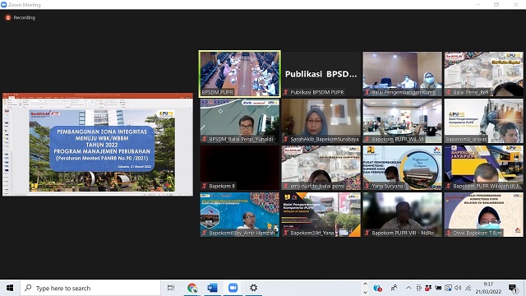The image size is (526, 296).
Task: Open Settings gear icon on the taskbar
Action: click(x=254, y=288)
